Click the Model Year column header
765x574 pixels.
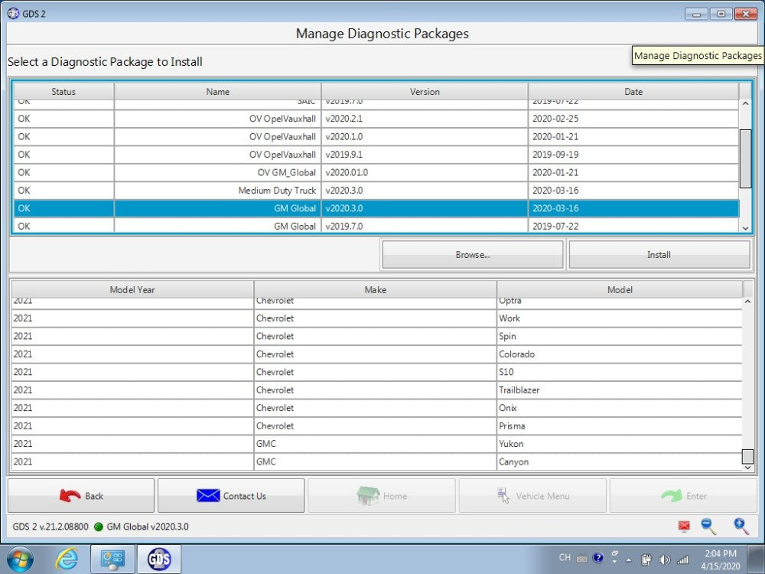tap(132, 289)
